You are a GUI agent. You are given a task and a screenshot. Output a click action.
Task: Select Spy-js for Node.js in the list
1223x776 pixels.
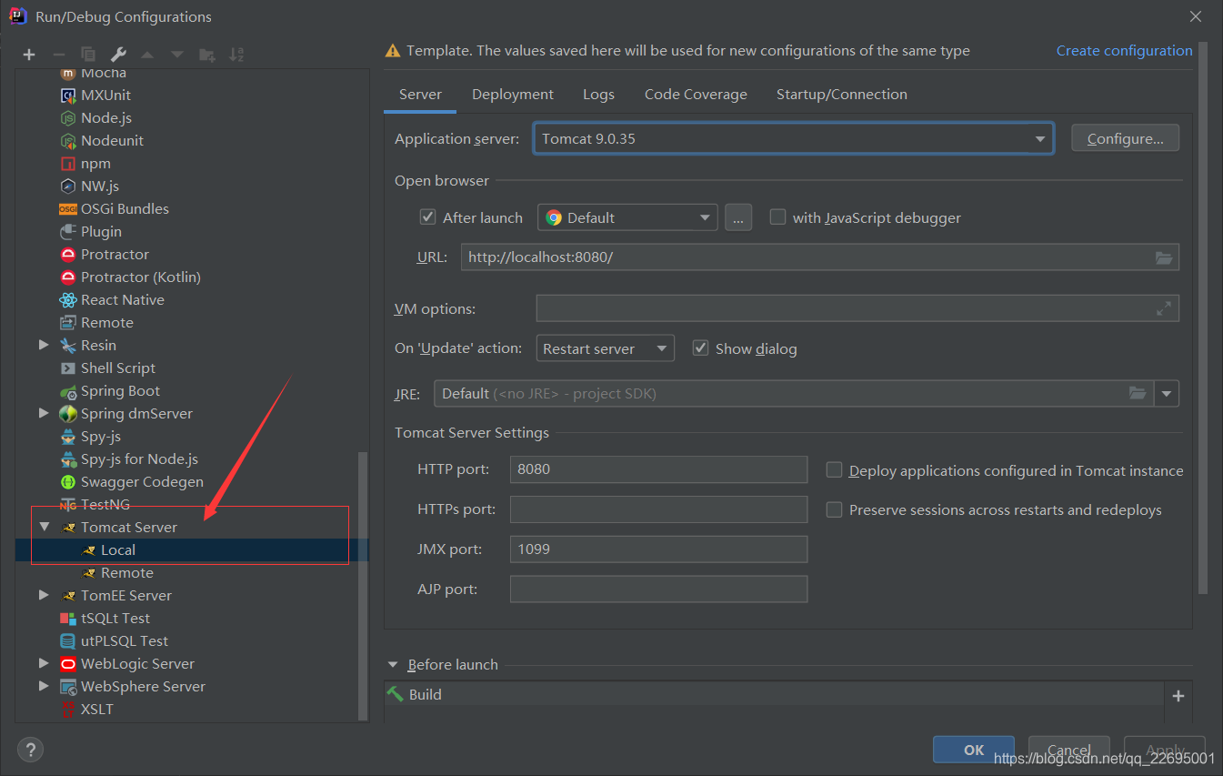coord(139,459)
